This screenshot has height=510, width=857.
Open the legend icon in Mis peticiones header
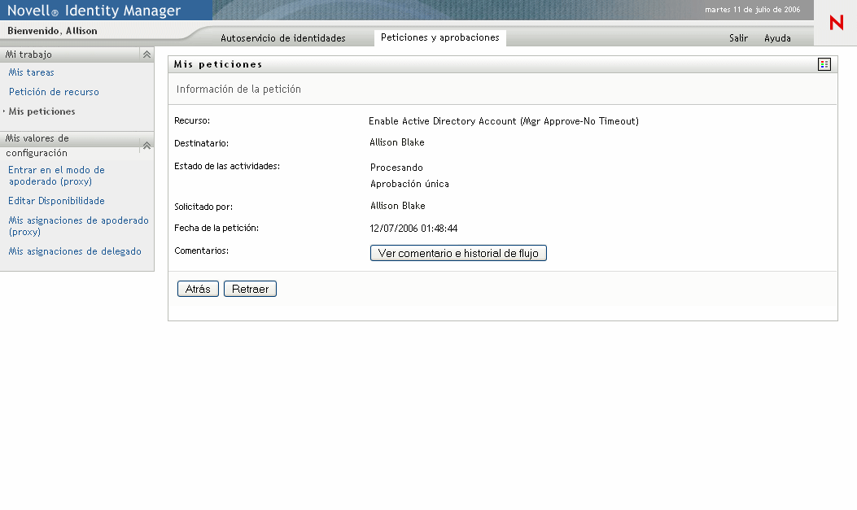(824, 64)
